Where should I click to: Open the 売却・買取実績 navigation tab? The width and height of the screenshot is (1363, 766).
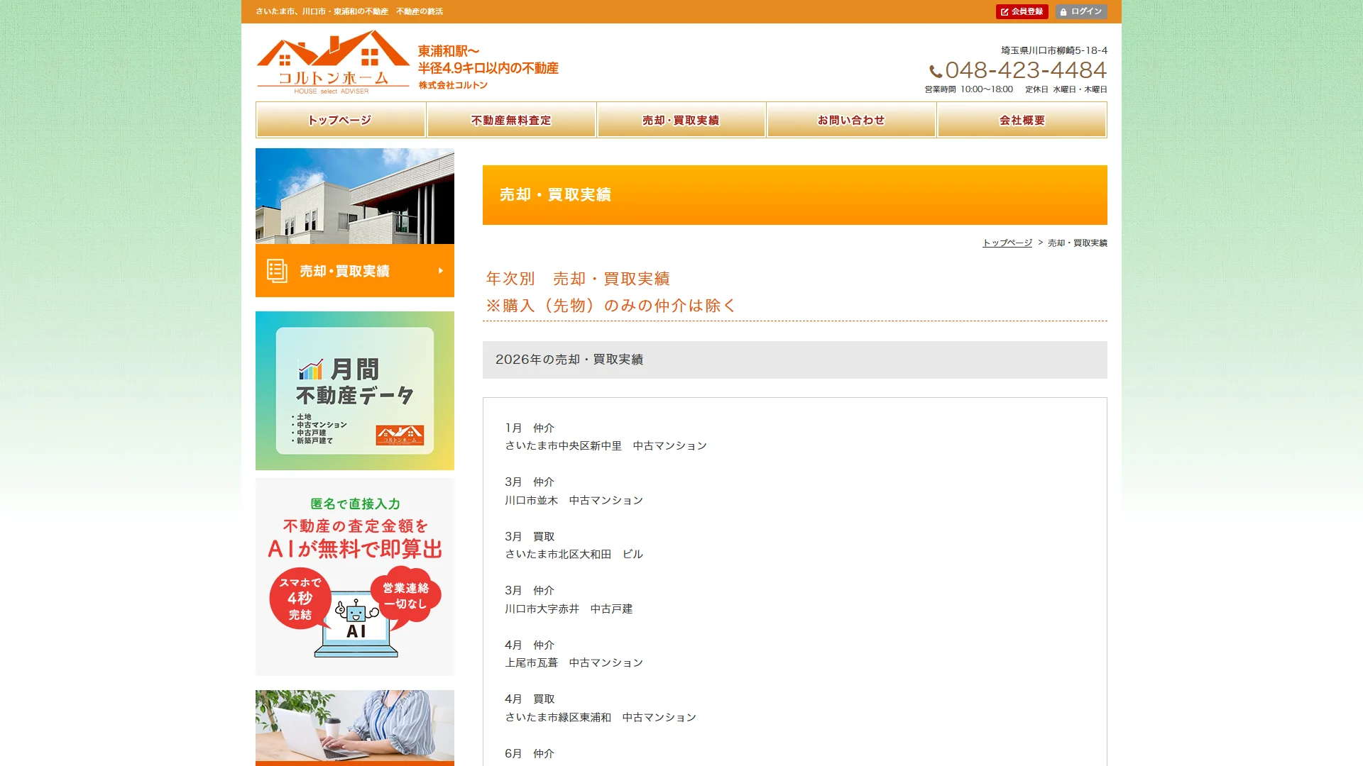pos(681,120)
